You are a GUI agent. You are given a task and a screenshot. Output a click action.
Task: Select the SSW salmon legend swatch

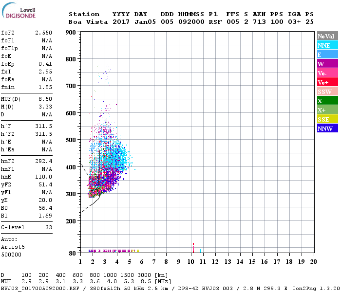327,91
